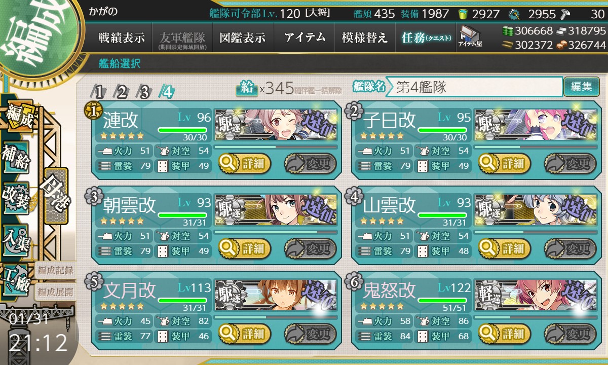Click the 第4艦隊 fleet name field
This screenshot has width=608, height=365.
point(474,87)
